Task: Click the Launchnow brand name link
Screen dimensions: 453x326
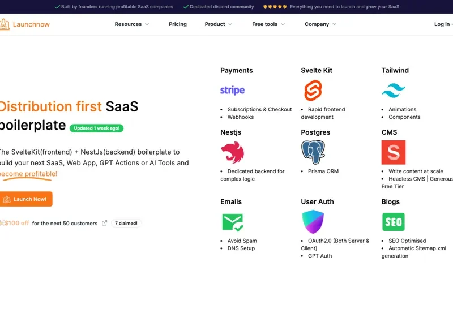Action: click(x=31, y=24)
